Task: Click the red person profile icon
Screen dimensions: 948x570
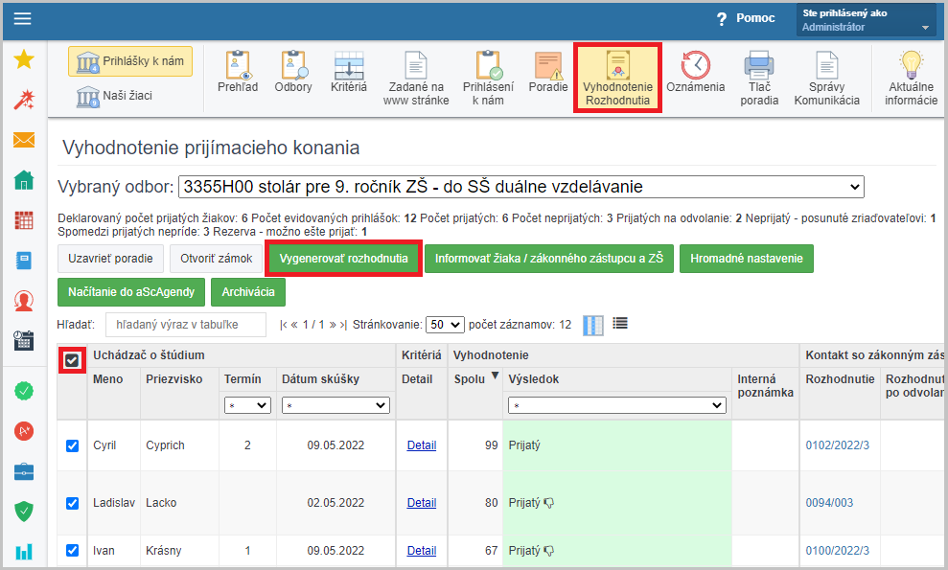Action: pos(24,301)
